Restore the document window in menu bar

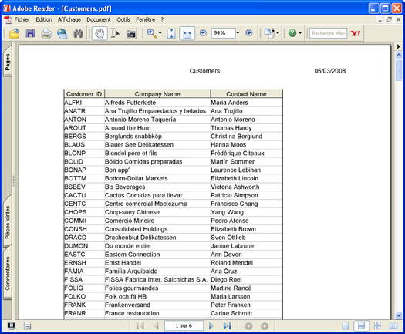point(390,19)
